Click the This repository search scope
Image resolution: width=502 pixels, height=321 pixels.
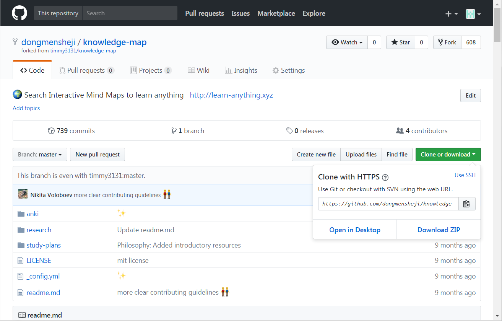(x=58, y=13)
